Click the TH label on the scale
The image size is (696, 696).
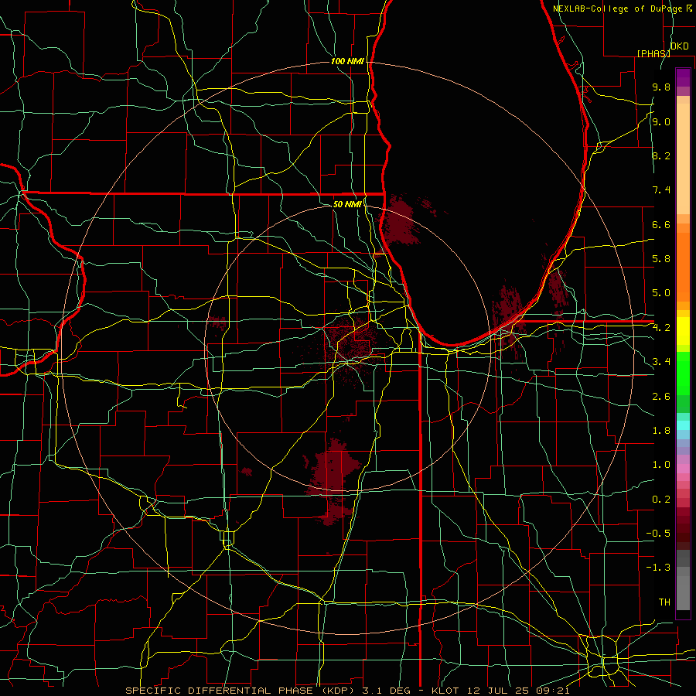click(x=664, y=602)
